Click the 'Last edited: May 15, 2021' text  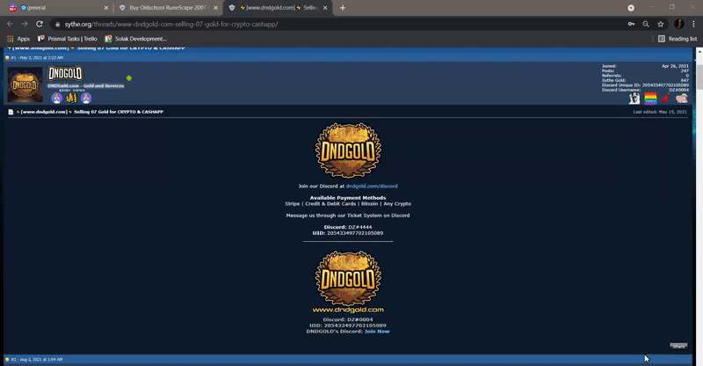(x=660, y=112)
